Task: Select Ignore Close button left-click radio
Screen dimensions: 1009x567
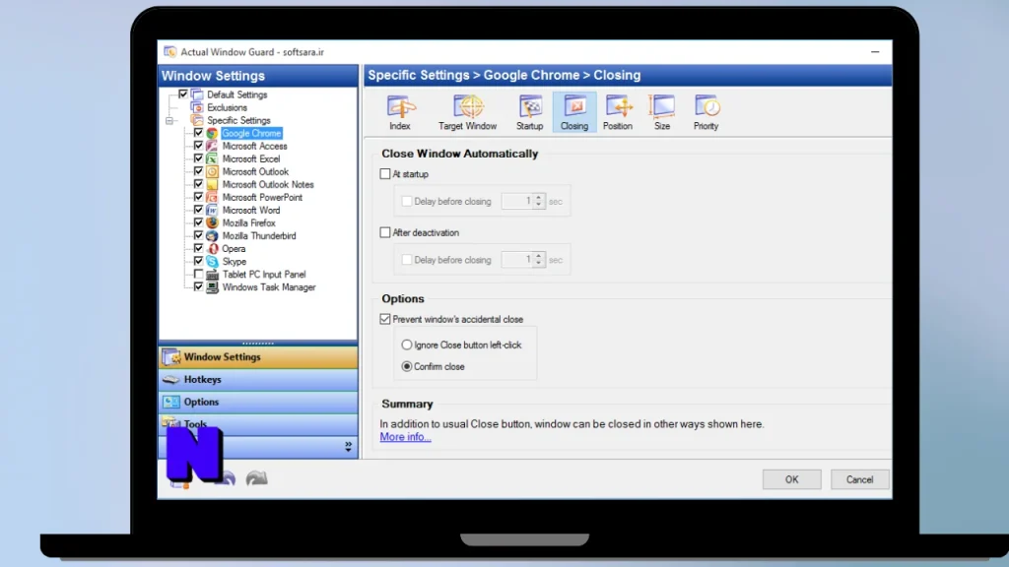Action: tap(407, 345)
